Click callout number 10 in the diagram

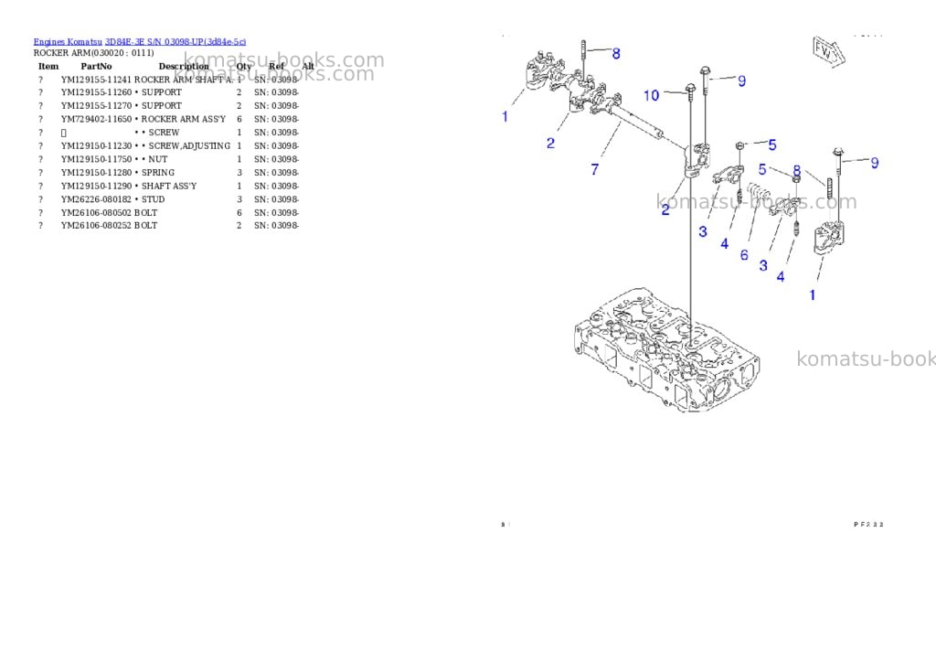[651, 96]
